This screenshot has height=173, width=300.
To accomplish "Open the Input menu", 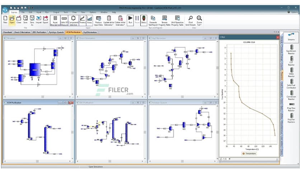I will coord(39,12).
